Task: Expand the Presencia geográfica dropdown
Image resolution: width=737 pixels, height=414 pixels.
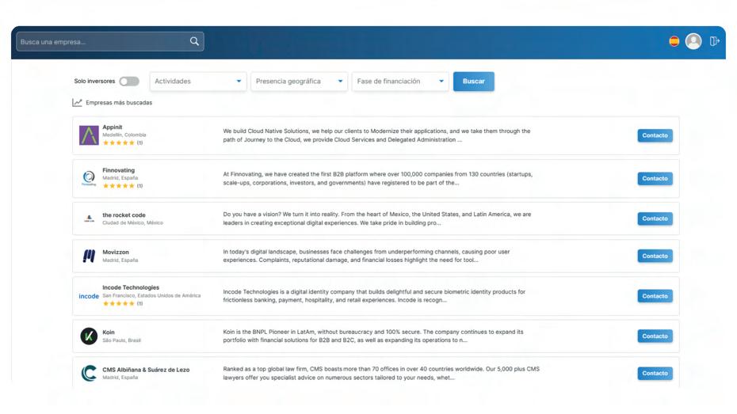Action: click(x=299, y=82)
